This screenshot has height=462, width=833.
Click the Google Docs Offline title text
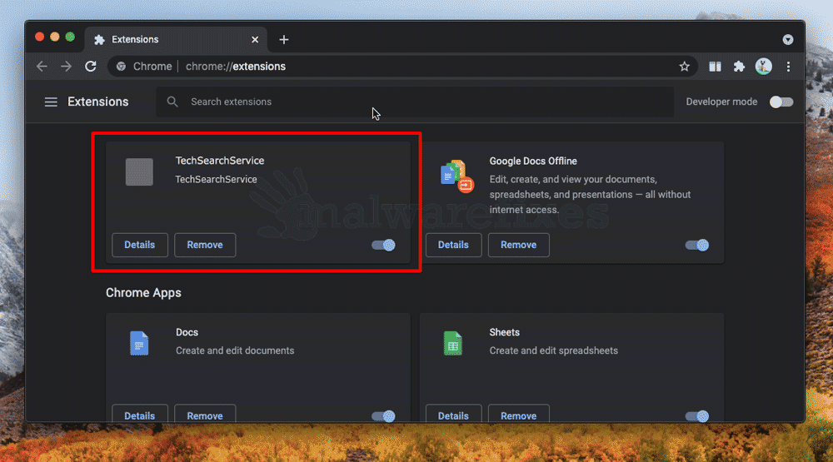(533, 161)
